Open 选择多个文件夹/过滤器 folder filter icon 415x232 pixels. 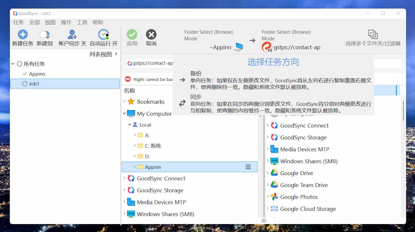[372, 34]
